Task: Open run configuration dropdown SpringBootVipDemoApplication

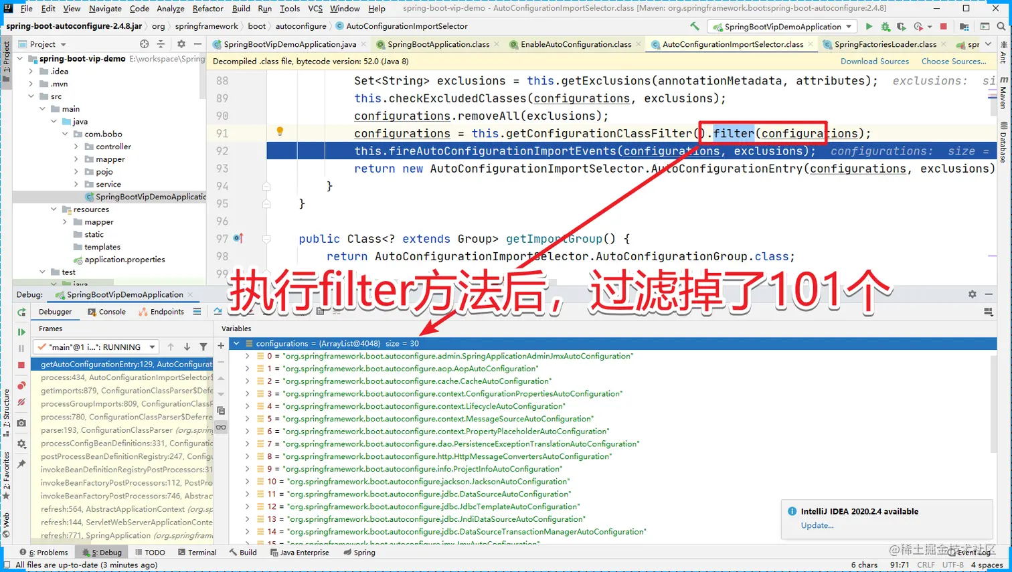Action: point(782,27)
